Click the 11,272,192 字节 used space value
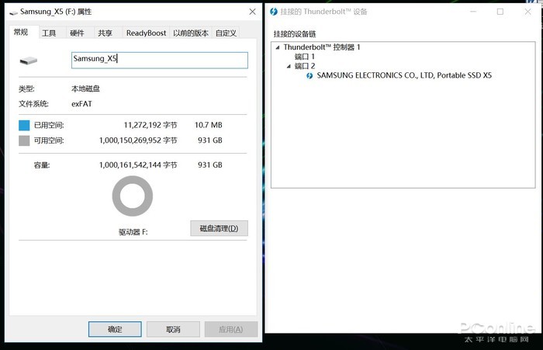 click(x=150, y=125)
